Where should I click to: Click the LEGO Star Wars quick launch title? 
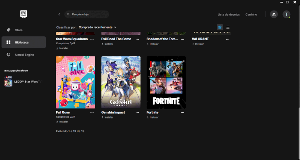(x=28, y=82)
